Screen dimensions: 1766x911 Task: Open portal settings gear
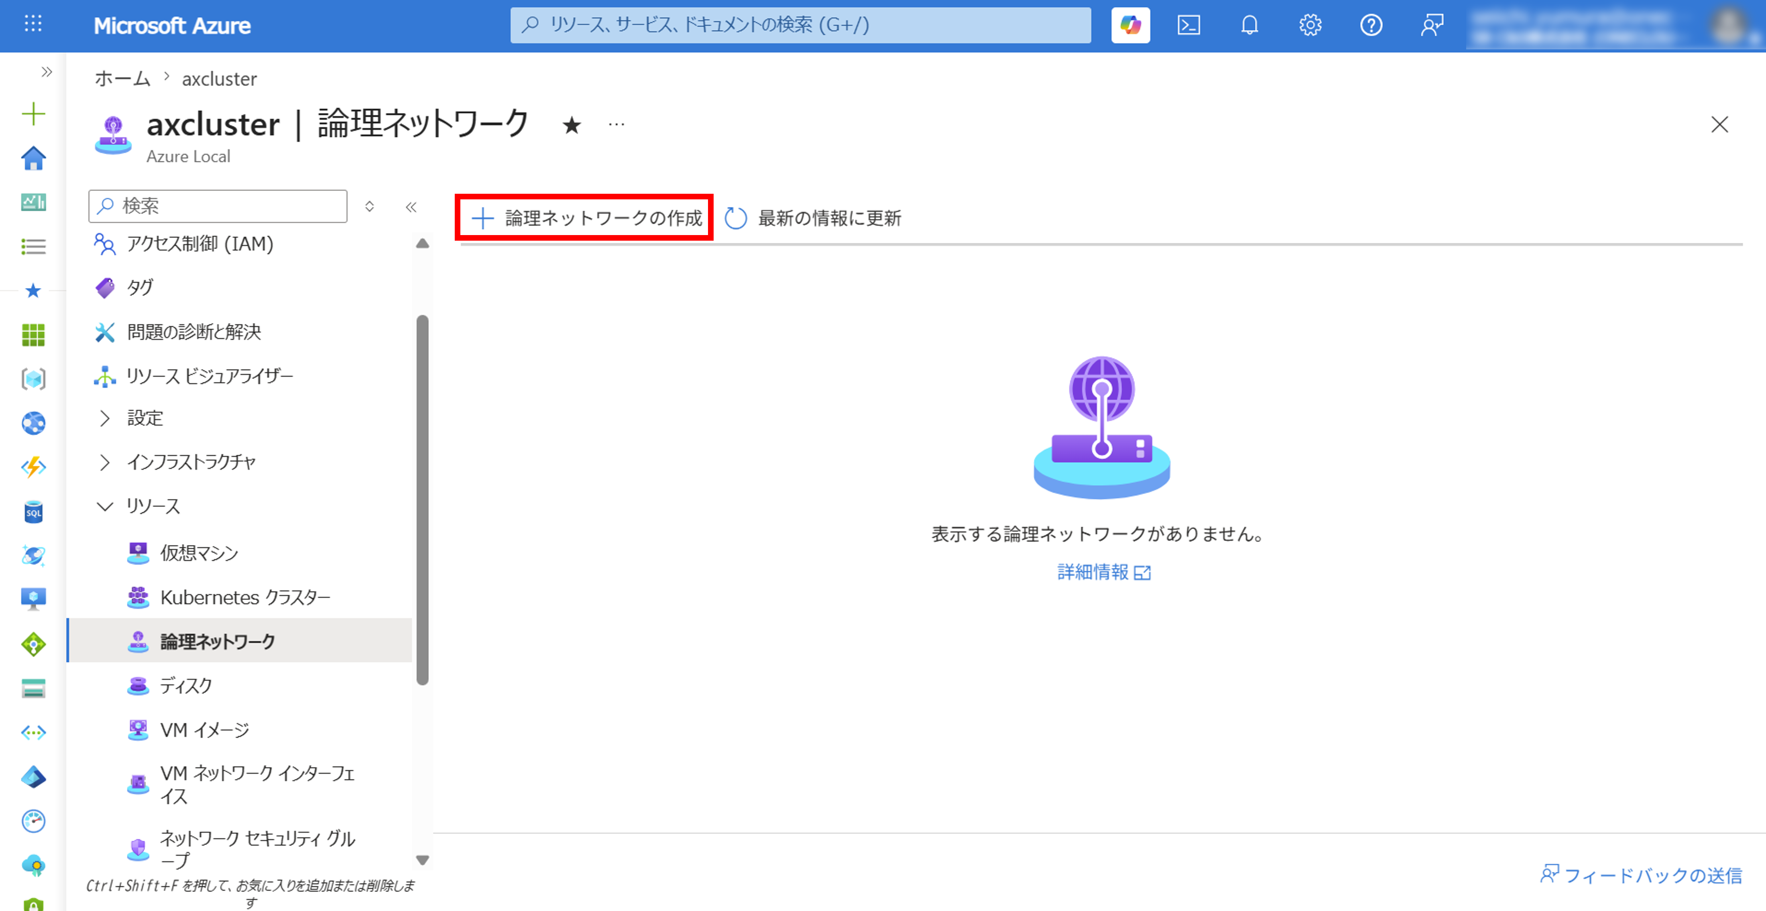(x=1310, y=25)
